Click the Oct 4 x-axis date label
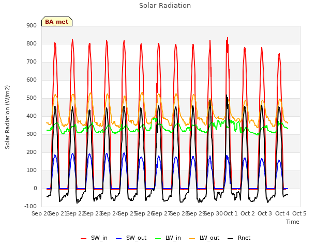Screen dimensions: 331x248 coord(282,213)
